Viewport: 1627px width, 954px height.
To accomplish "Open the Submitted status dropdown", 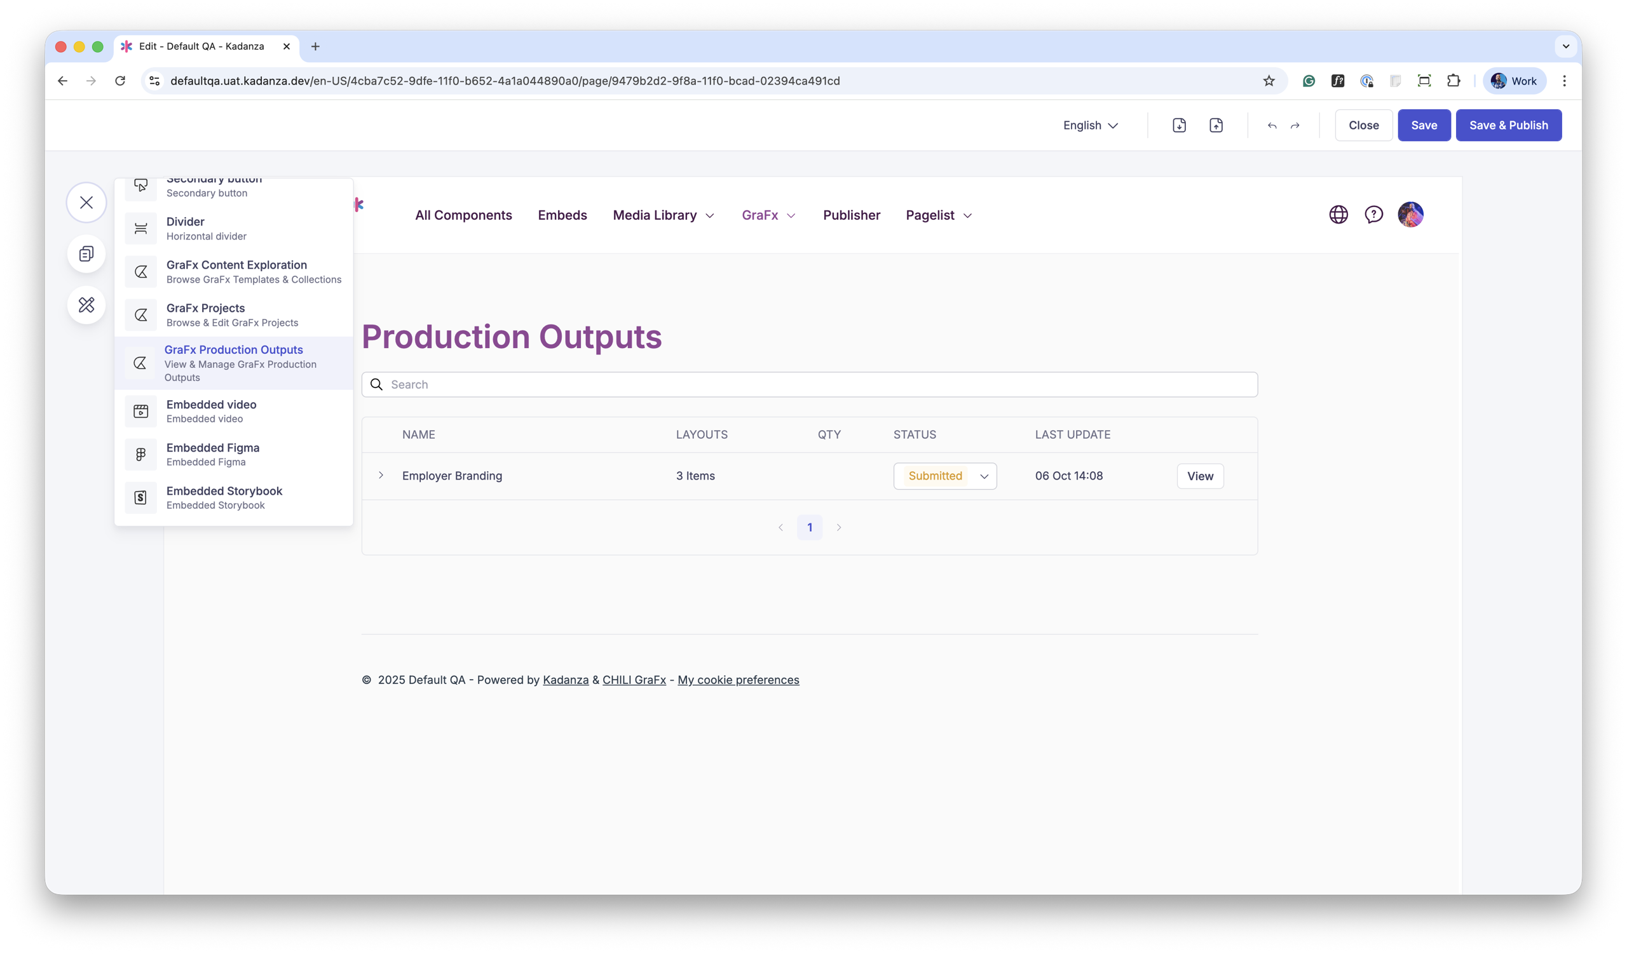I will (x=944, y=476).
